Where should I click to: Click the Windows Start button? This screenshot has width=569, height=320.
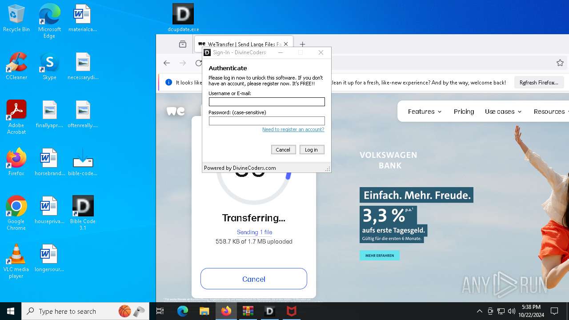[x=11, y=311]
